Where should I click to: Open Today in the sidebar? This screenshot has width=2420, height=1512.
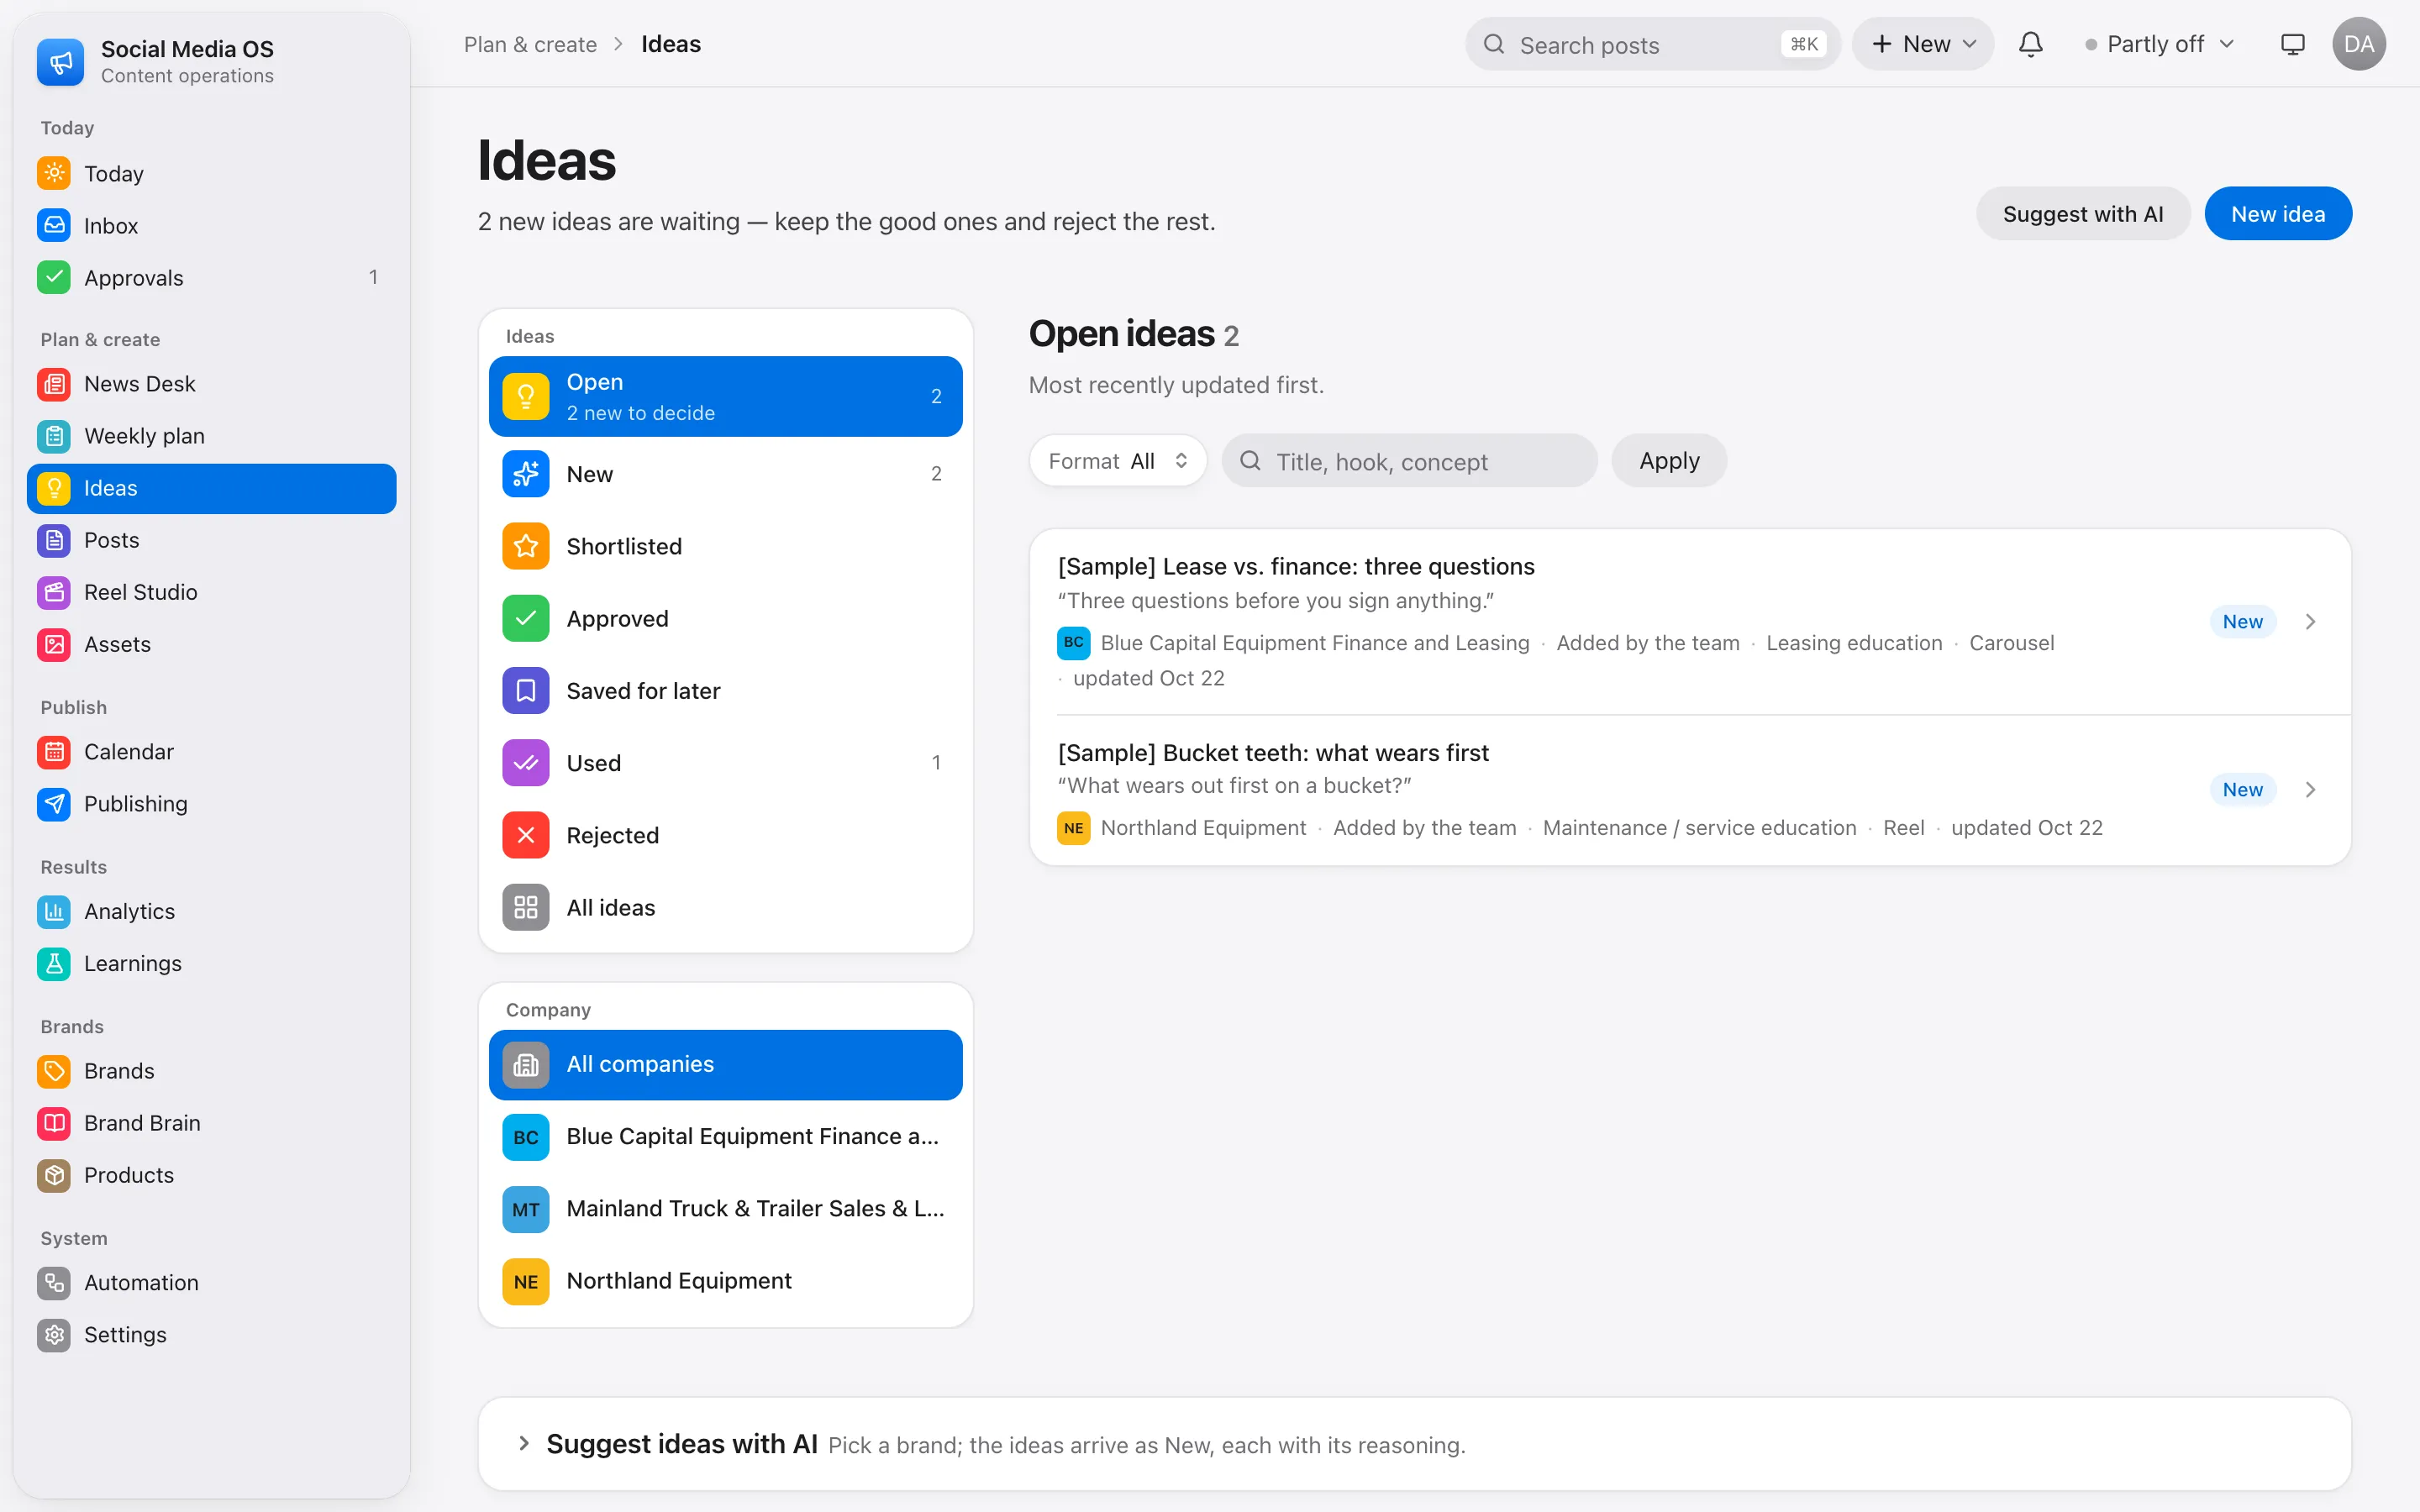point(211,173)
